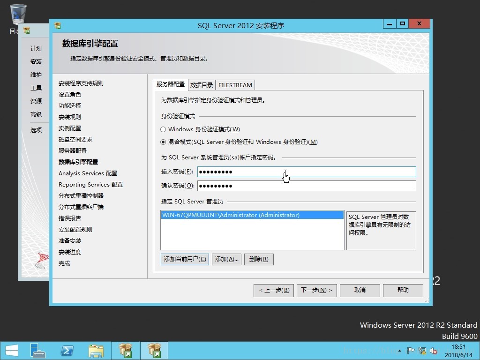Viewport: 480px width, 360px height.
Task: Cancel setup with 取消 button
Action: (360, 290)
